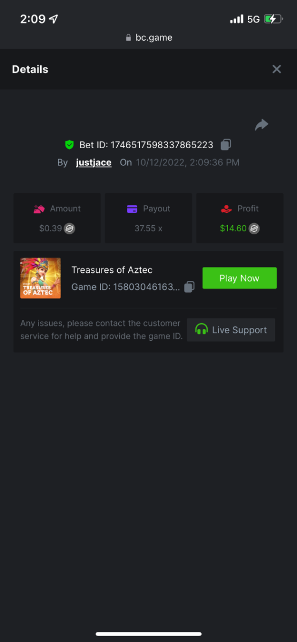
Task: Close the Details panel with X
Action: click(x=277, y=69)
